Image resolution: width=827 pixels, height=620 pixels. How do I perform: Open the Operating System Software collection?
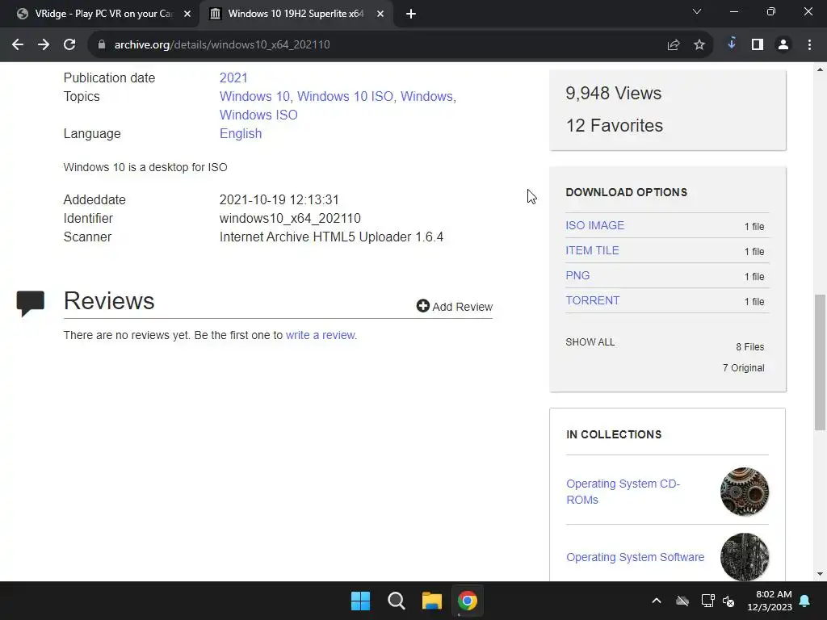click(635, 557)
